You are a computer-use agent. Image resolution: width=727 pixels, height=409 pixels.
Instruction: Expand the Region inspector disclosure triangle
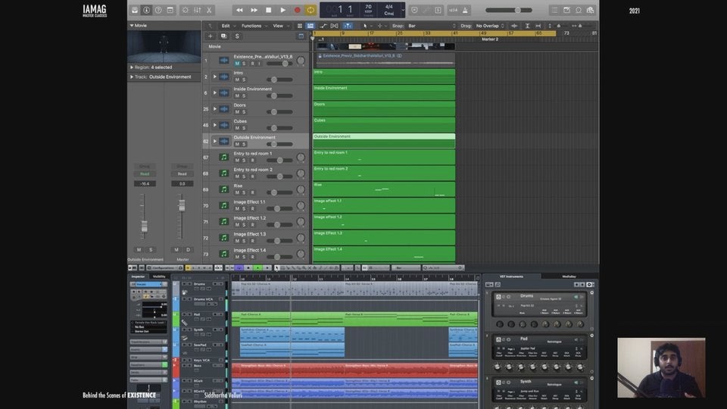tap(132, 67)
